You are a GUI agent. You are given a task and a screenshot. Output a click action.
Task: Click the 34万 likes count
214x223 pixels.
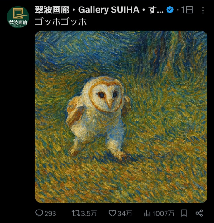click(x=125, y=214)
